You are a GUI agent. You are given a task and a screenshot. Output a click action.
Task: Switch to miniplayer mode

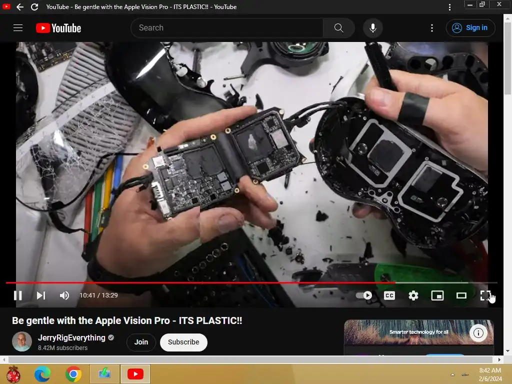pyautogui.click(x=437, y=295)
